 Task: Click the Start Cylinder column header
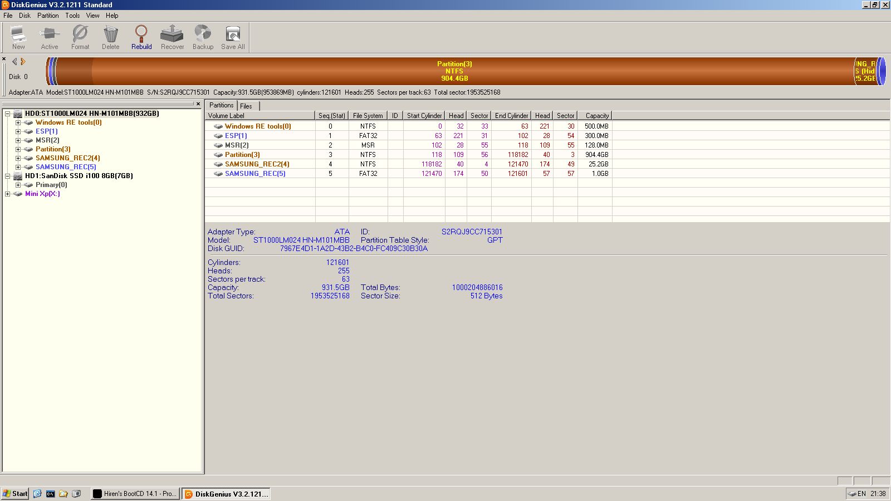pyautogui.click(x=424, y=116)
